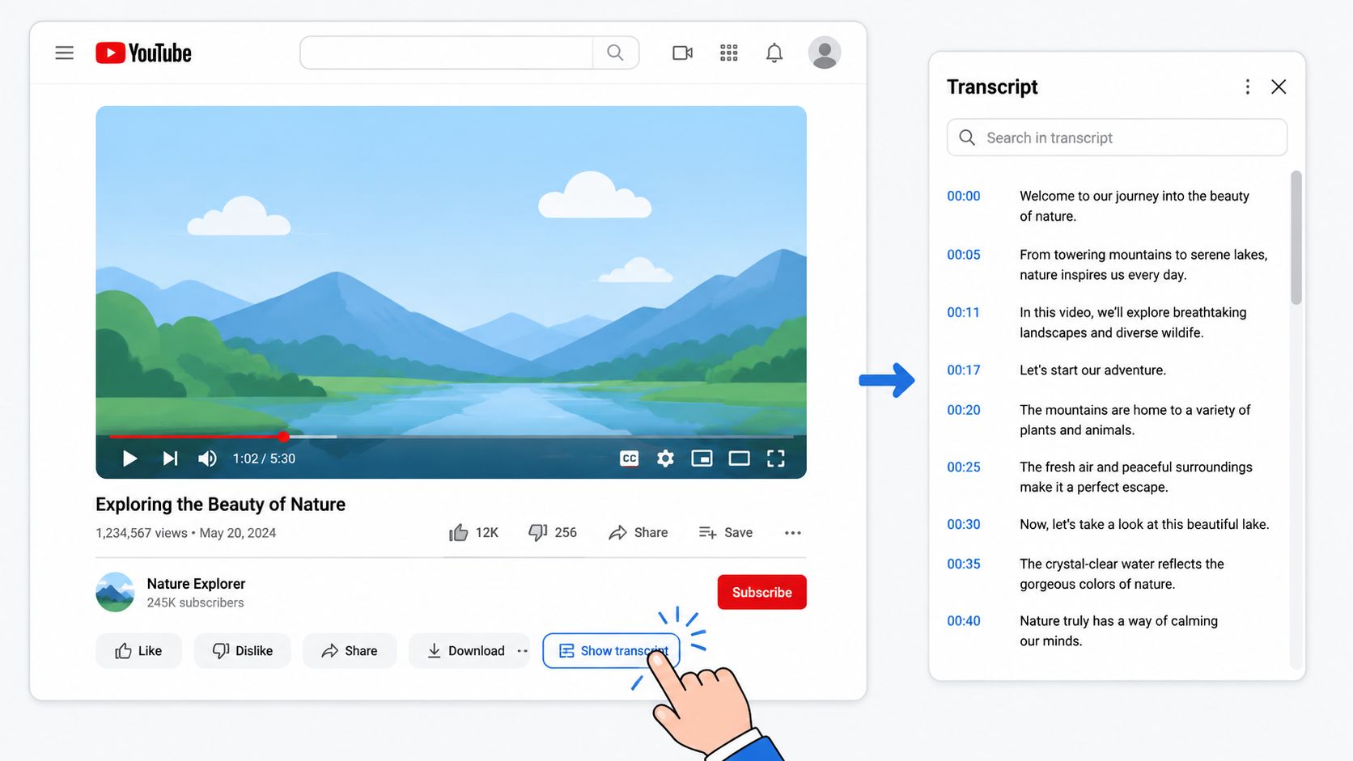Focus the YouTube search box
This screenshot has height=761, width=1353.
click(x=447, y=53)
